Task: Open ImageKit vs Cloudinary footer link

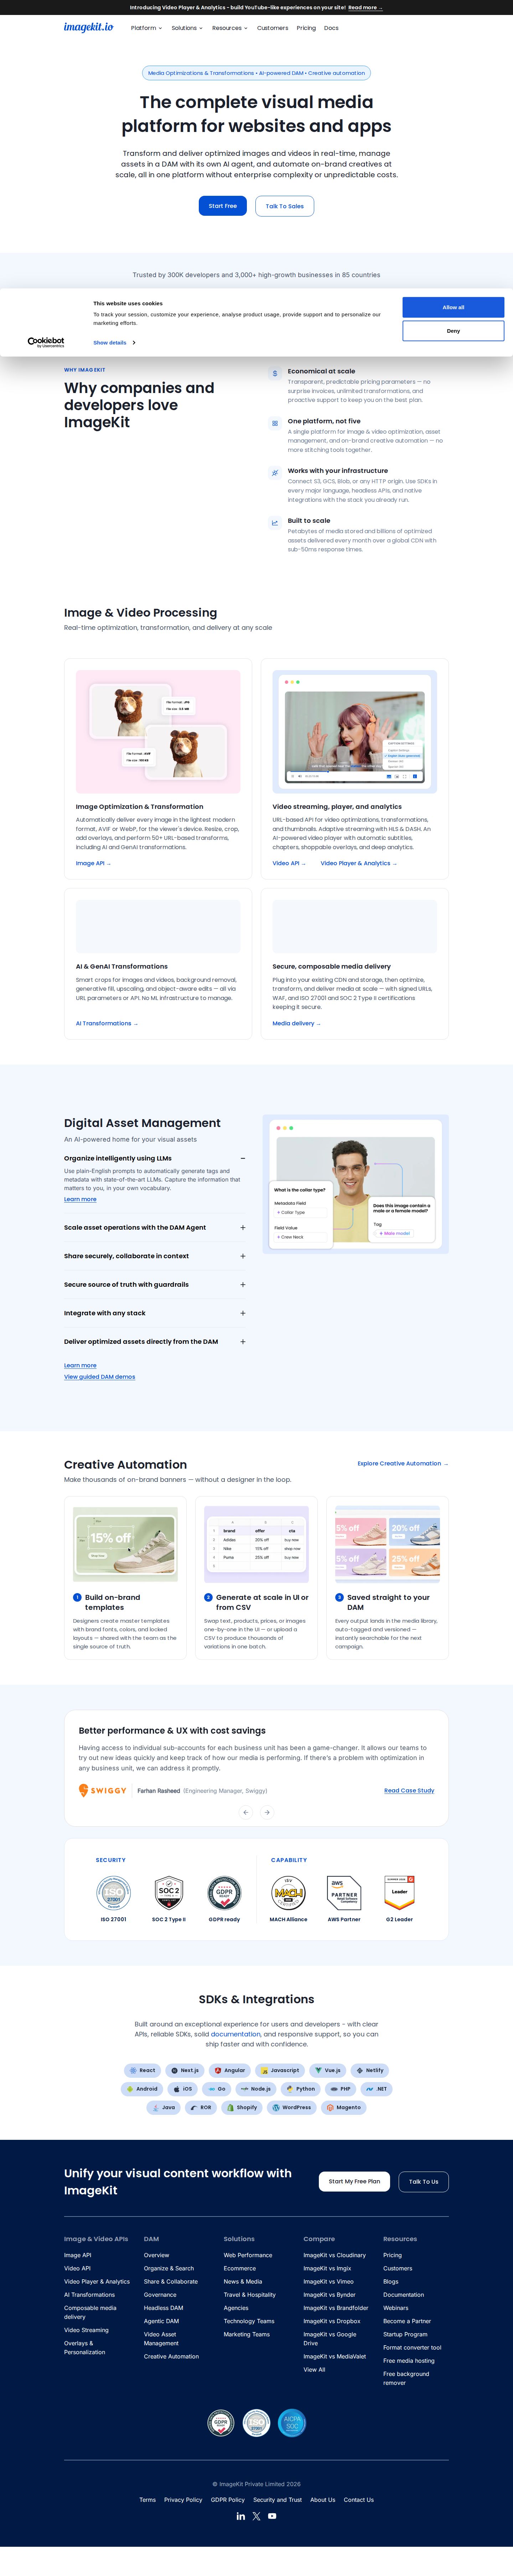Action: (335, 2255)
